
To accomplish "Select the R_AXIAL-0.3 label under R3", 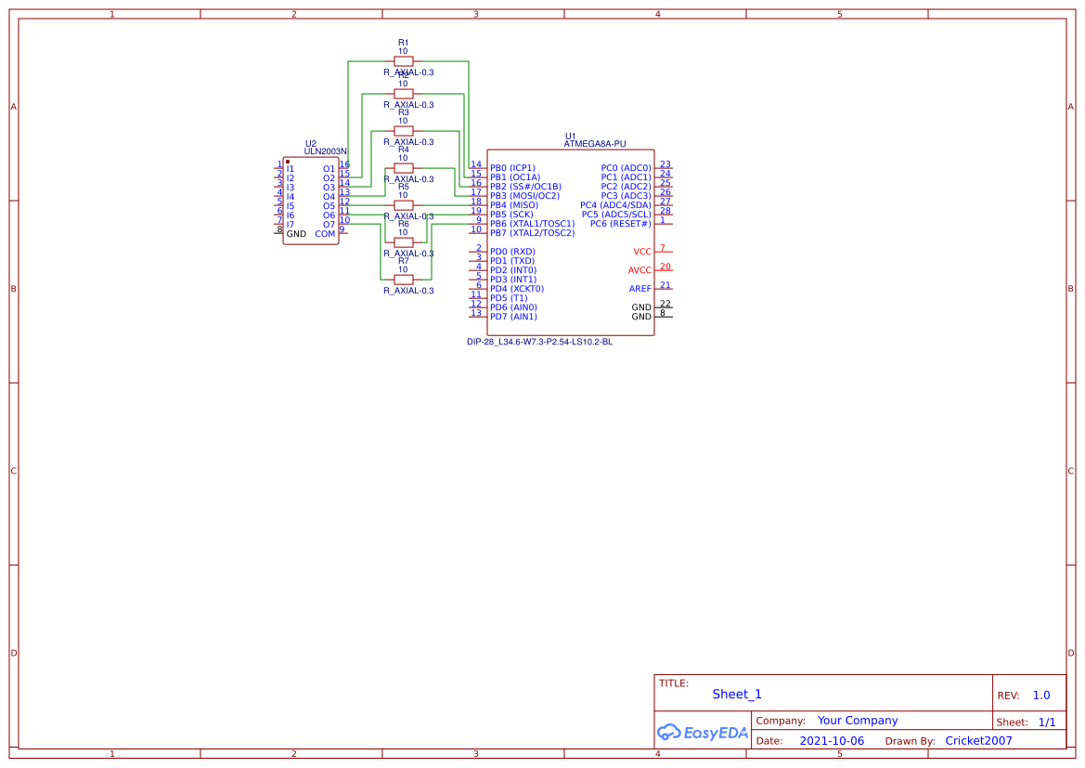I will (407, 141).
